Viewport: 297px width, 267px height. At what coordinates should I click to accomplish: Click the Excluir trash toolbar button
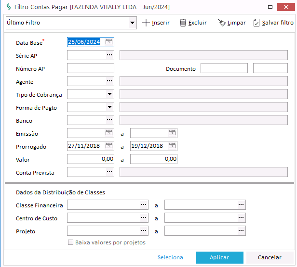click(x=193, y=23)
